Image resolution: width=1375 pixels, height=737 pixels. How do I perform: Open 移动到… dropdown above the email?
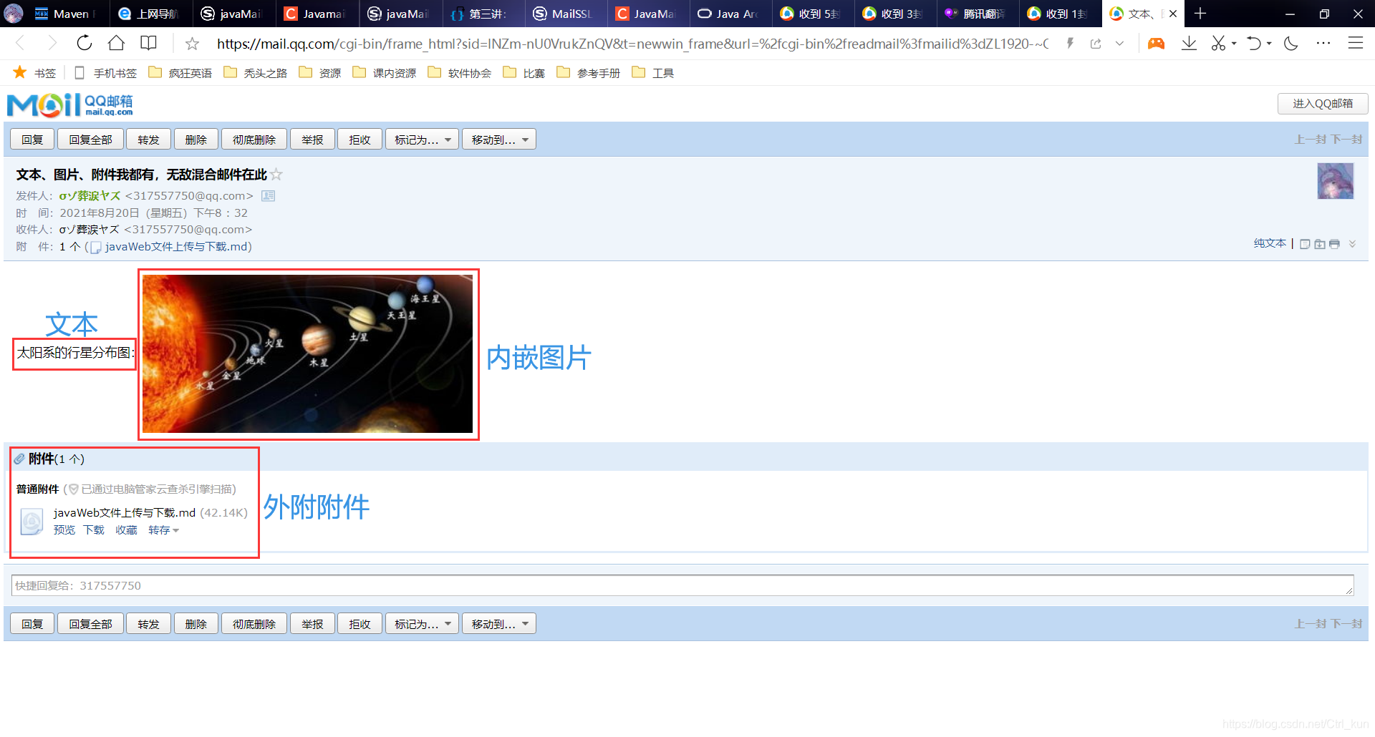(x=499, y=140)
